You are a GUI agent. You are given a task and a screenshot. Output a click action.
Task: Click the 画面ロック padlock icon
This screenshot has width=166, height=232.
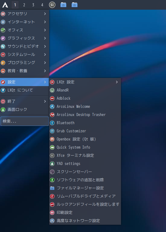3,109
